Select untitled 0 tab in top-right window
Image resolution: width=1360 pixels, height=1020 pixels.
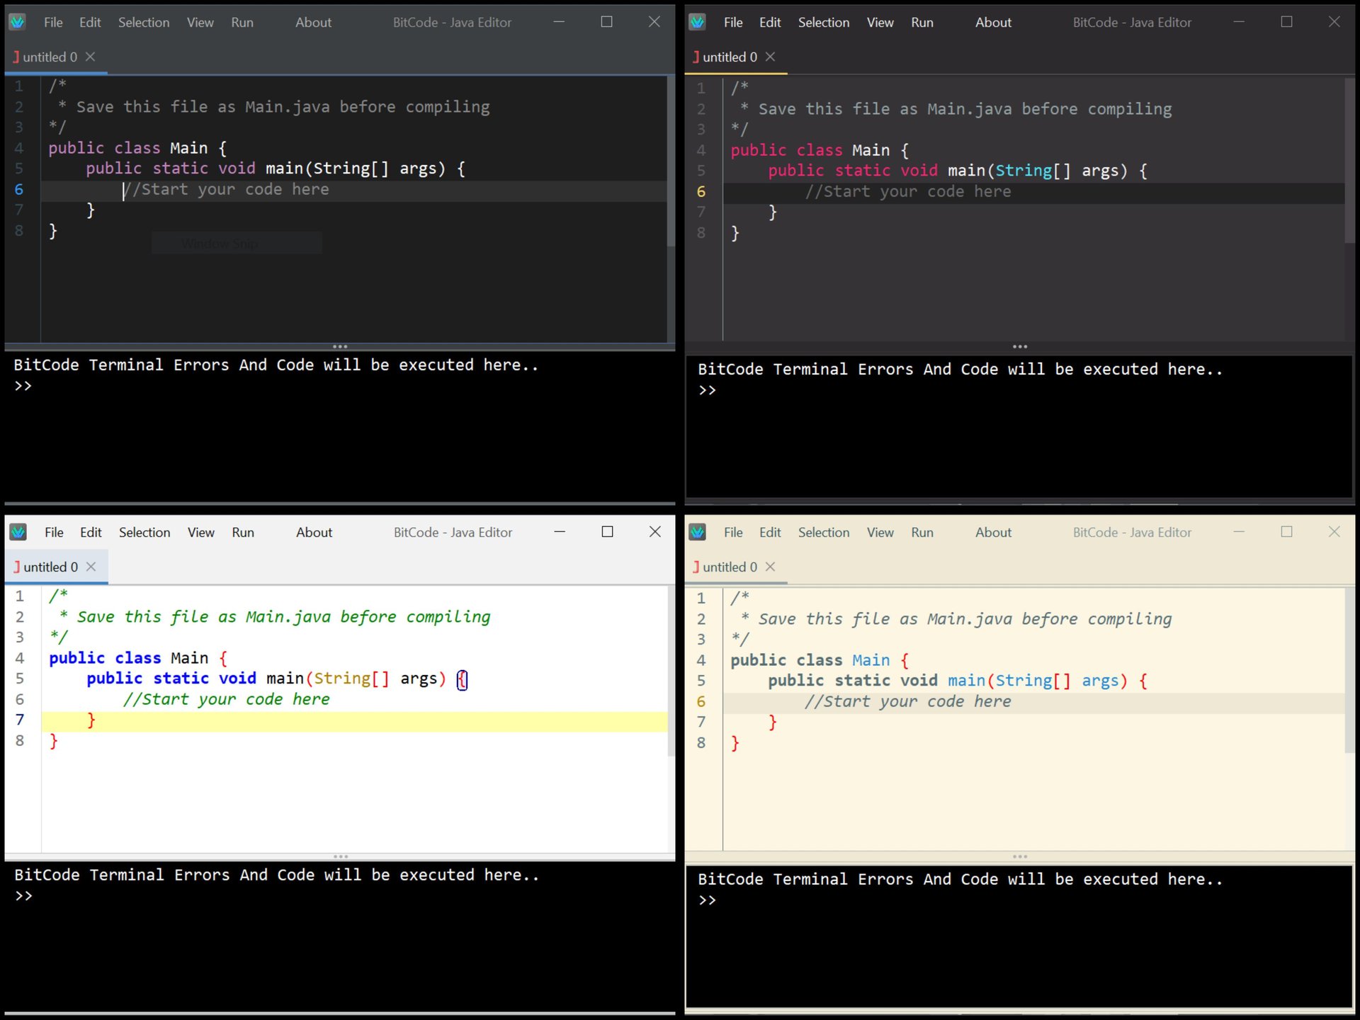pos(730,57)
